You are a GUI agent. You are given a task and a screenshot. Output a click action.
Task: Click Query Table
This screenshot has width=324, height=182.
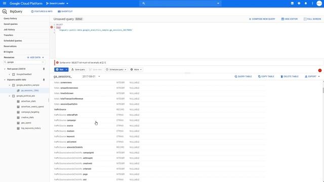(x=243, y=76)
